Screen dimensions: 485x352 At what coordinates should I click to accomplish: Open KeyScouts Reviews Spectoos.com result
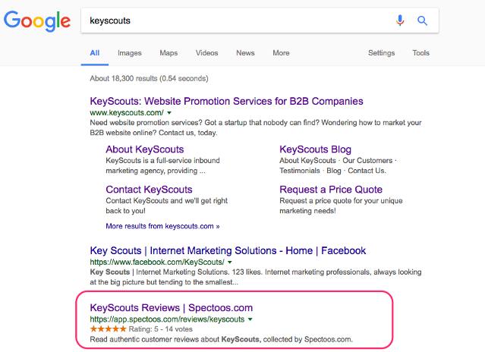coord(171,307)
